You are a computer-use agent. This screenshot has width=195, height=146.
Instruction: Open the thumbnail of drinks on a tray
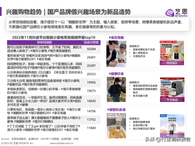pyautogui.click(x=116, y=126)
